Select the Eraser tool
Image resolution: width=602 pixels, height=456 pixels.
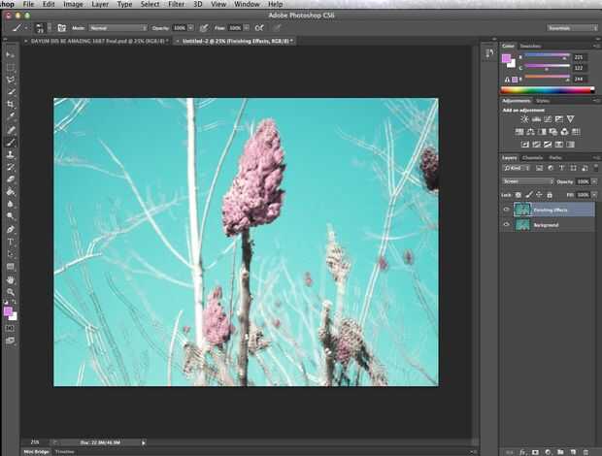click(10, 179)
